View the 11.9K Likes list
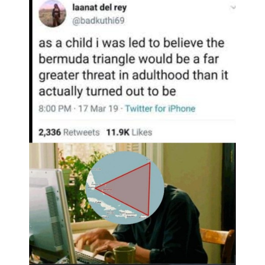The height and width of the screenshot is (265, 265). [129, 132]
